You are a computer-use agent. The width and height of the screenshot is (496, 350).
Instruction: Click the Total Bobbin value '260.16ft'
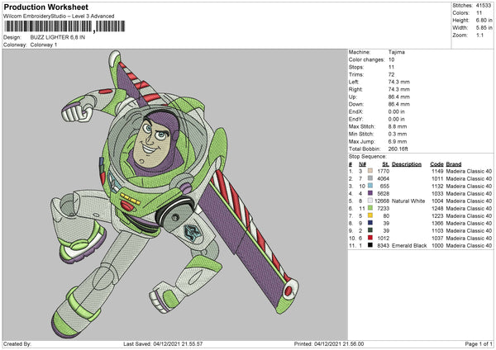pos(398,149)
